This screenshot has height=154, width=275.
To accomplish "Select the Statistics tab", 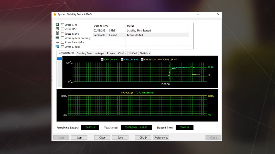I will click(x=145, y=53).
